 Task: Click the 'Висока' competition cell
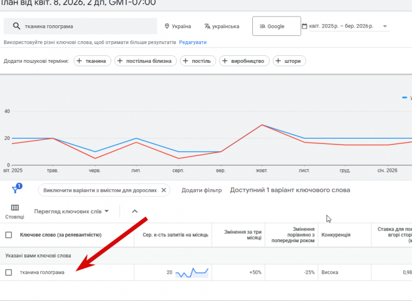[329, 272]
